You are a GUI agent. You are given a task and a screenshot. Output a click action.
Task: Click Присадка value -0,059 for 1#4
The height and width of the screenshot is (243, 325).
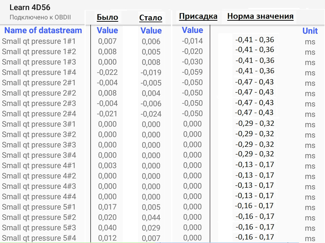(x=192, y=72)
